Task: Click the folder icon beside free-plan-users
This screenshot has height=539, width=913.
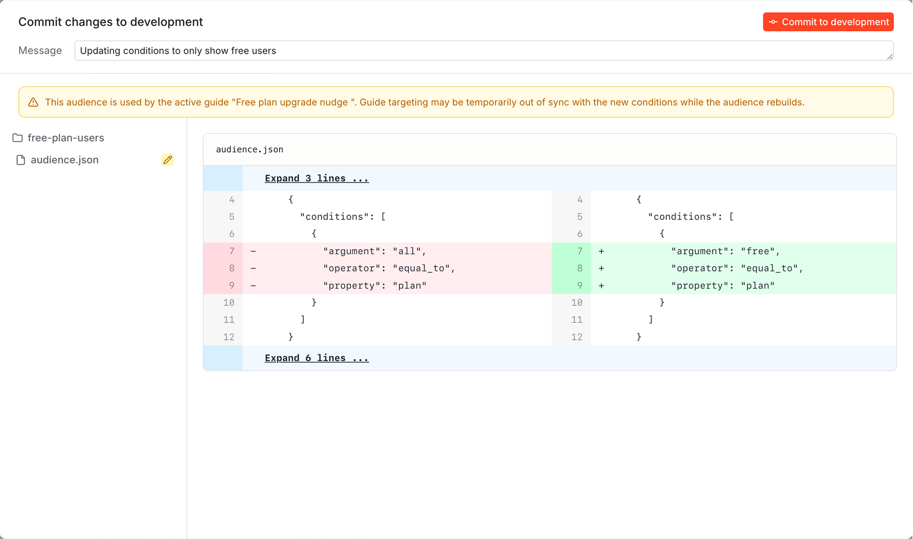Action: click(17, 138)
